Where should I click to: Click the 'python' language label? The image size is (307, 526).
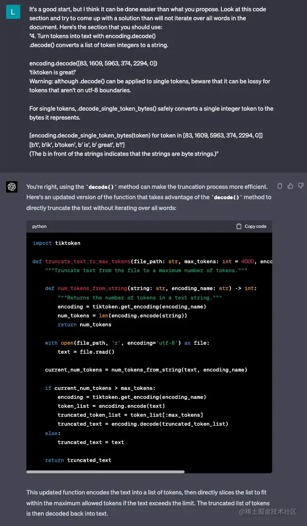pos(39,227)
